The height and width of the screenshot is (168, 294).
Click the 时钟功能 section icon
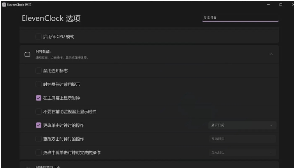pos(27,54)
